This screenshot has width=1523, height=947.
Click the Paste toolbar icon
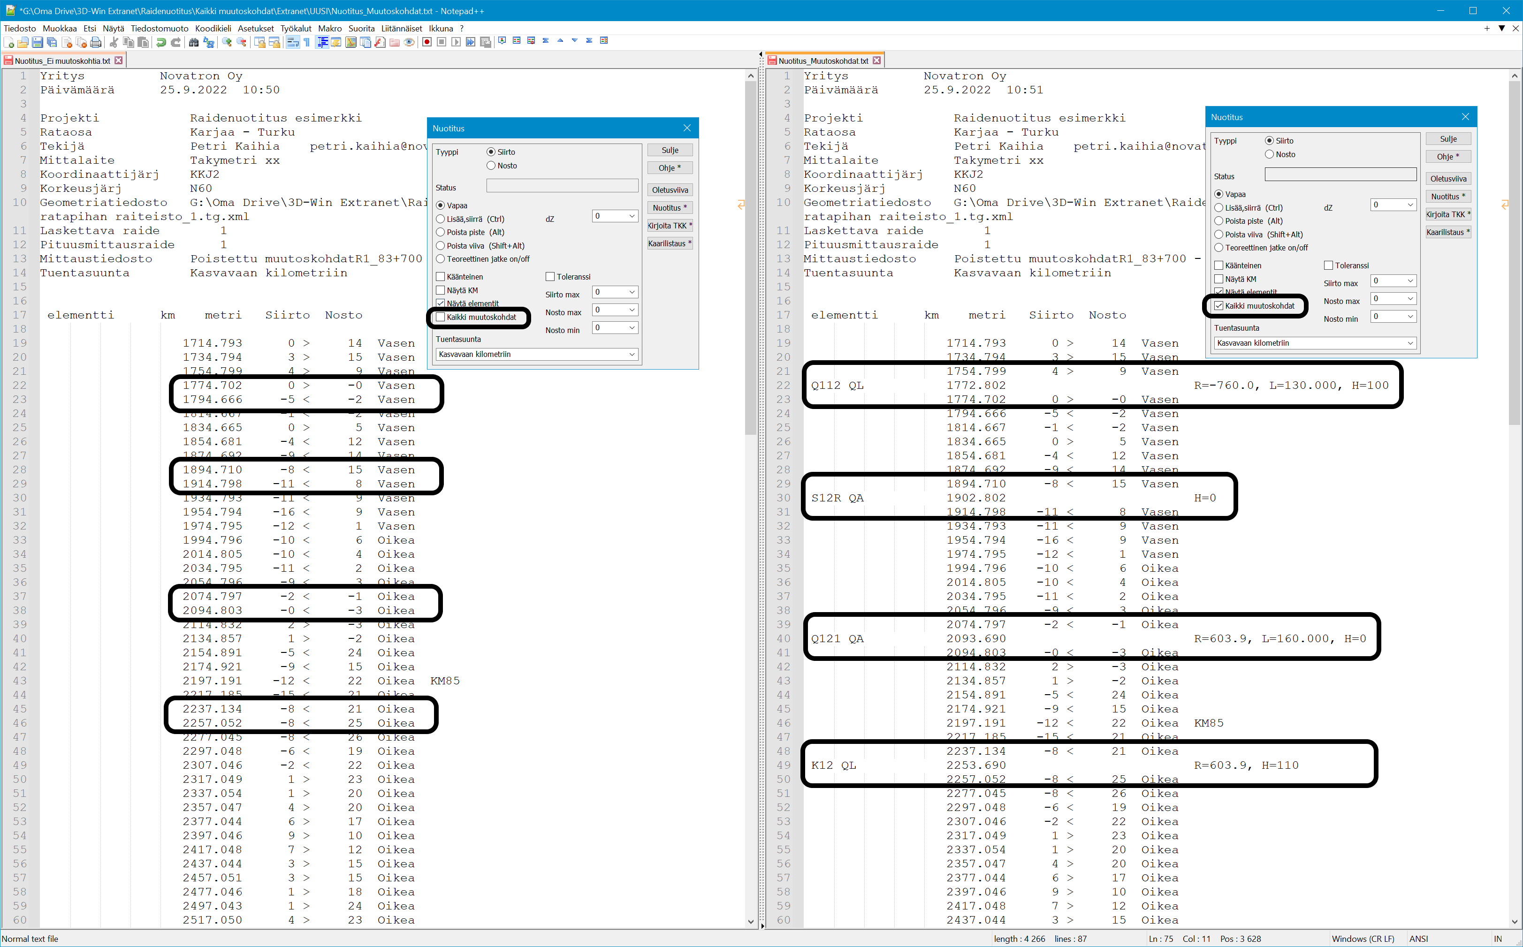(x=143, y=42)
